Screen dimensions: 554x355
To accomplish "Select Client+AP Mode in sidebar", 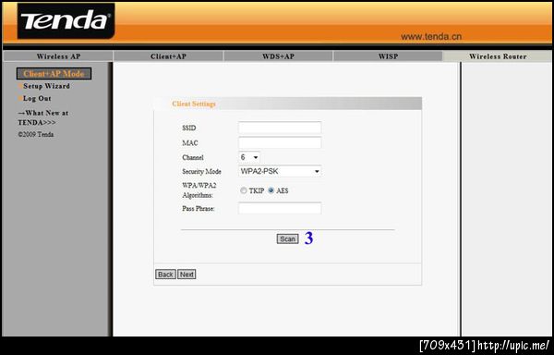I will 54,74.
